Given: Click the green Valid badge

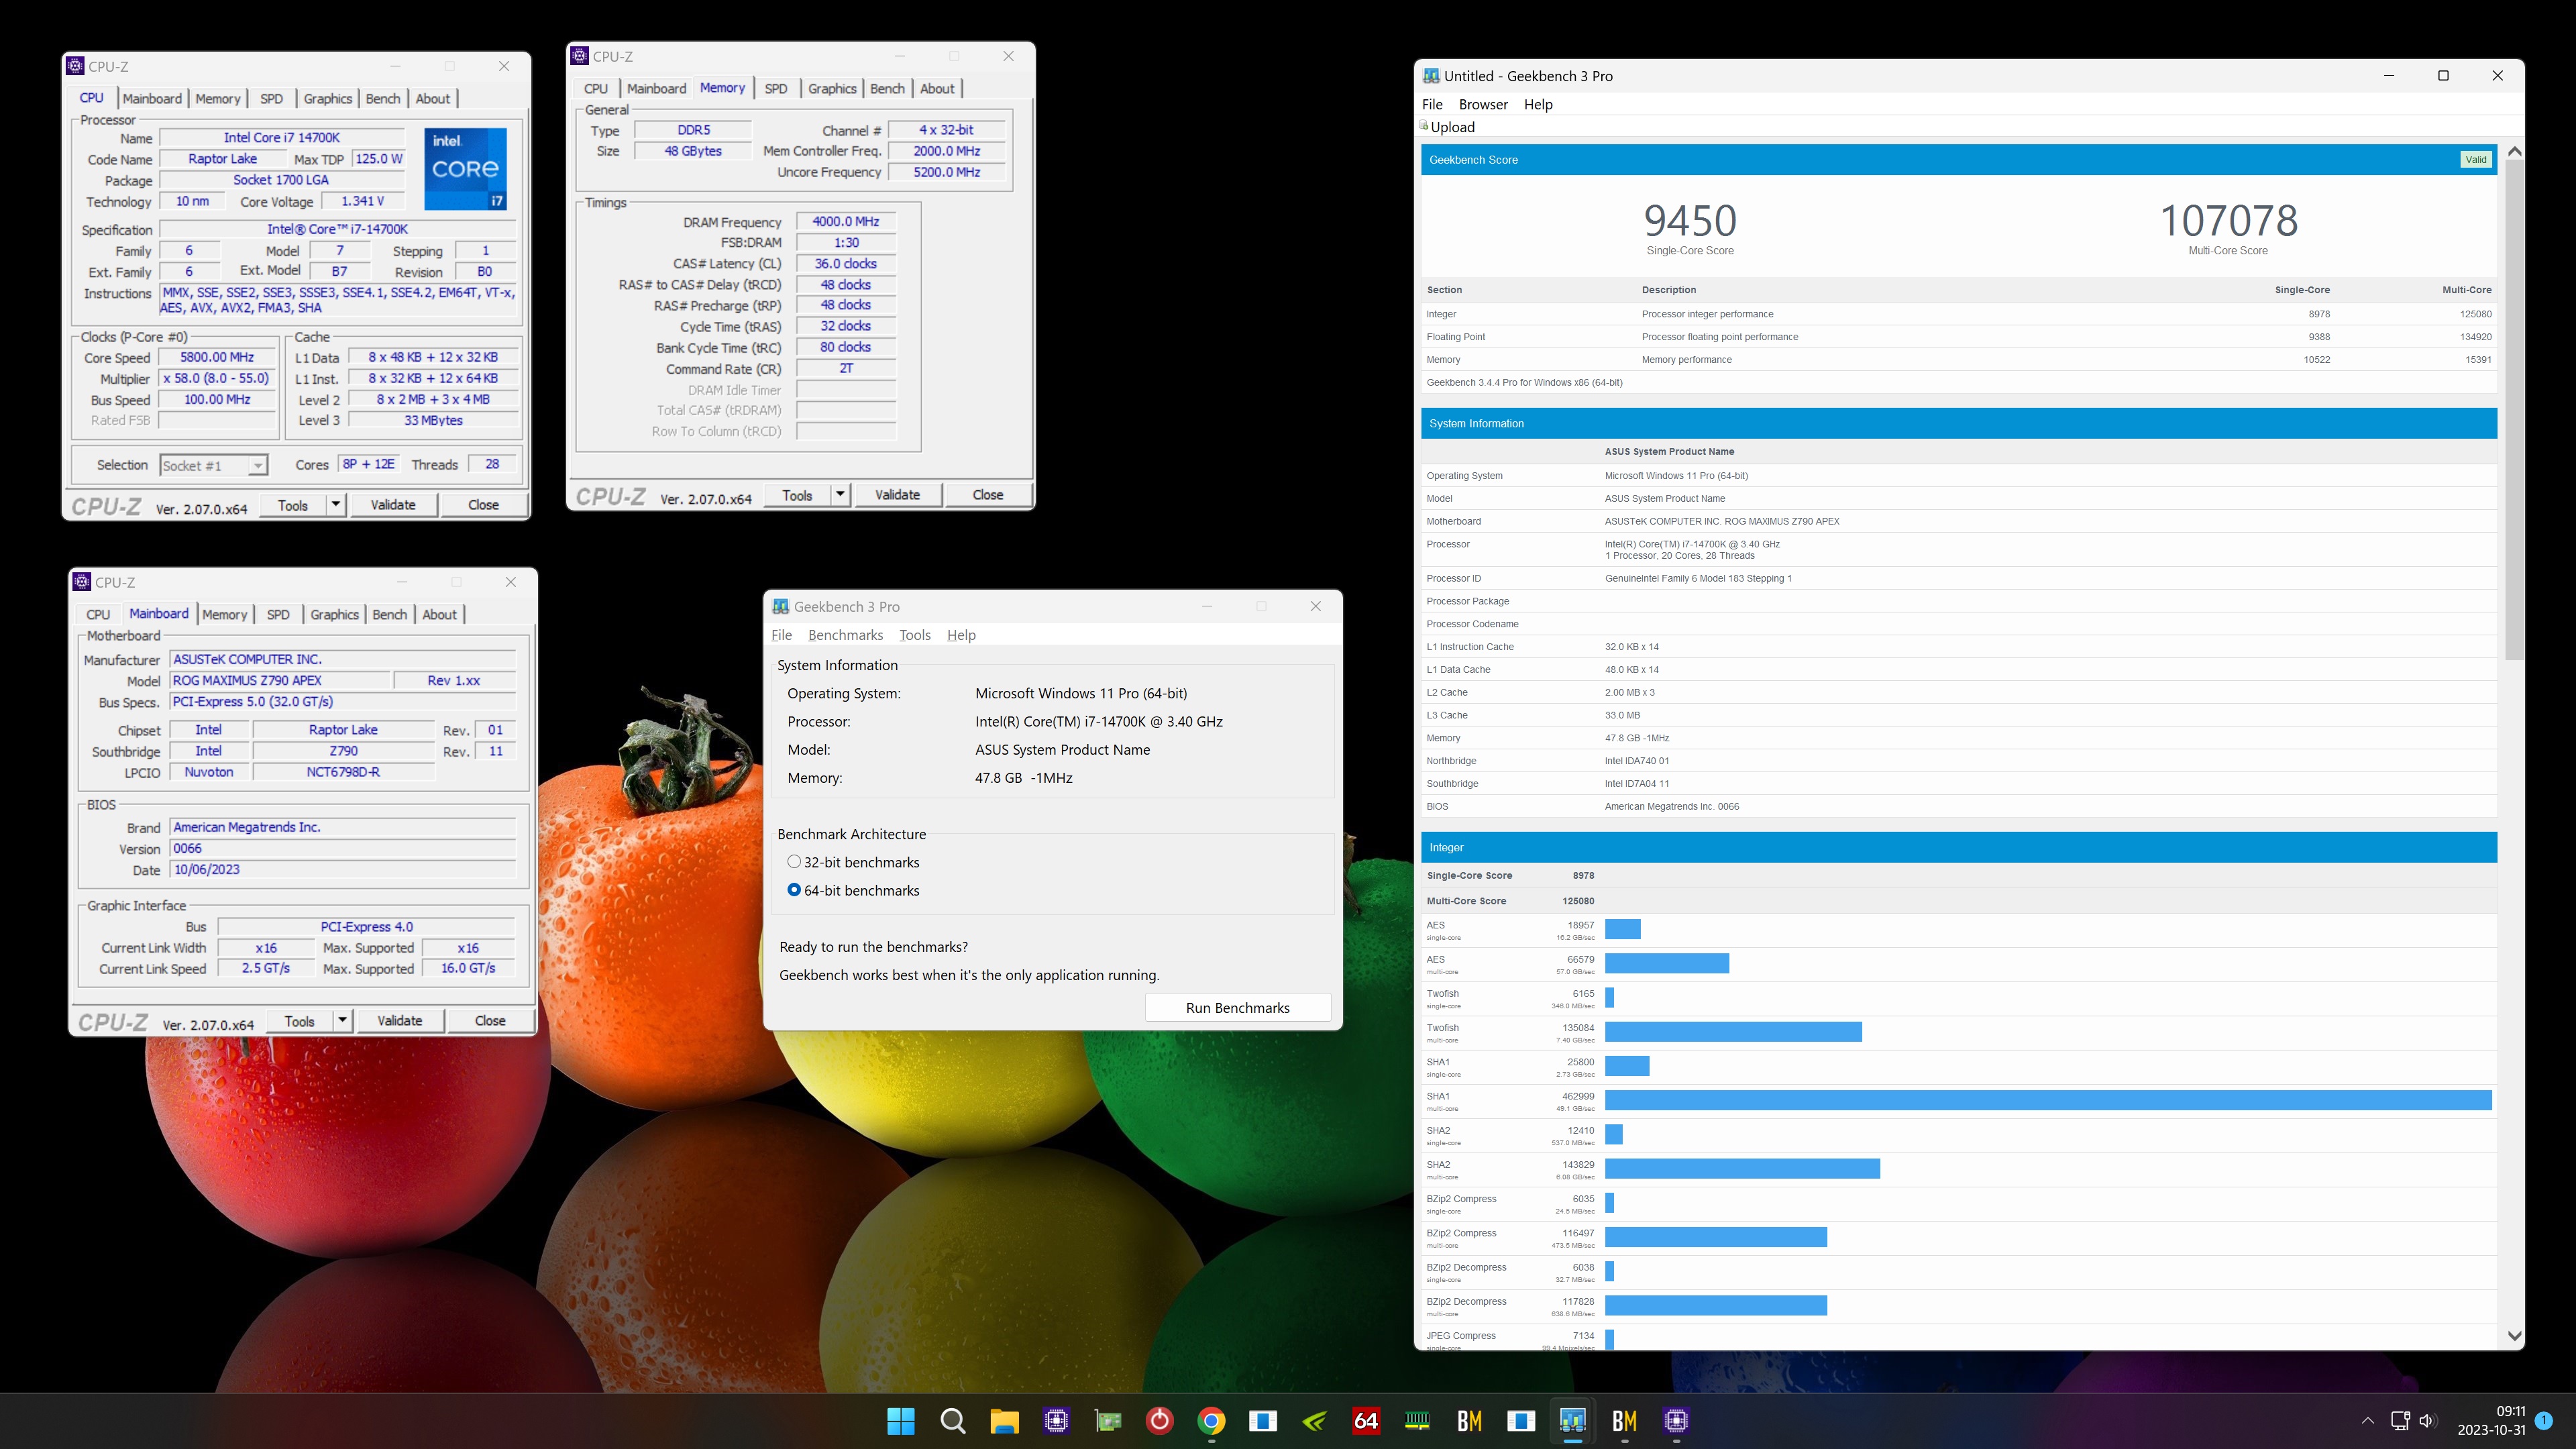Looking at the screenshot, I should 2475,160.
